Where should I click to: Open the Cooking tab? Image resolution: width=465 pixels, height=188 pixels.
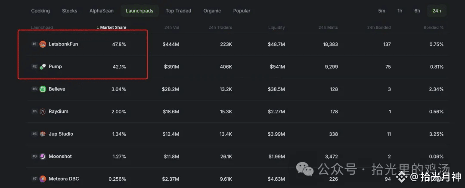40,11
